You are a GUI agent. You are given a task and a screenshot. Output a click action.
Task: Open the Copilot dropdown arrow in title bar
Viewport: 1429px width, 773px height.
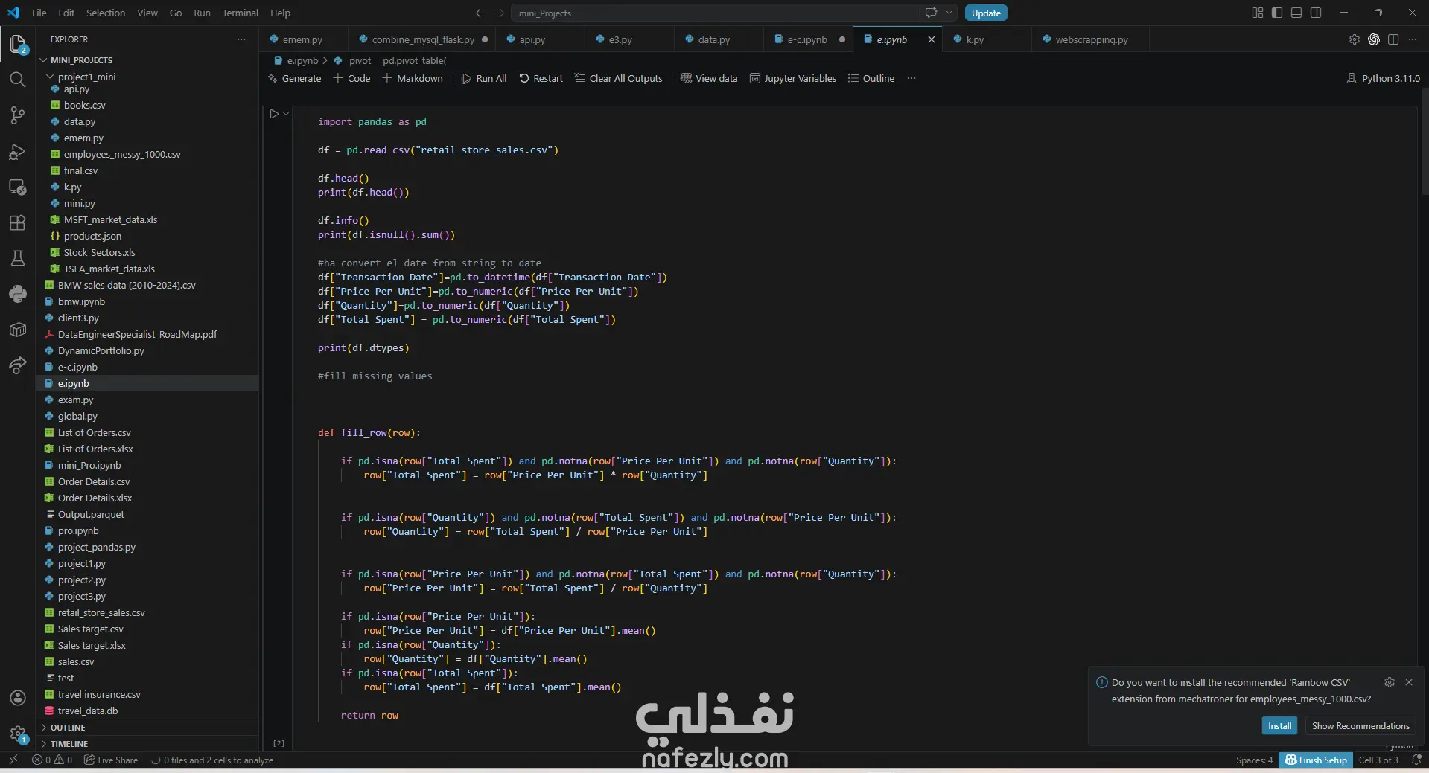(949, 13)
